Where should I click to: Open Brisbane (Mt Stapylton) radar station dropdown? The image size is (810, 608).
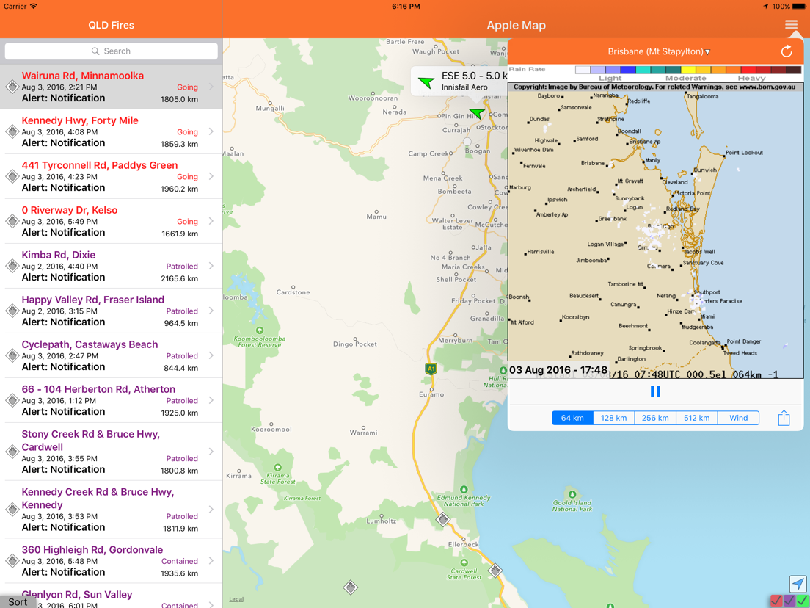pyautogui.click(x=659, y=51)
